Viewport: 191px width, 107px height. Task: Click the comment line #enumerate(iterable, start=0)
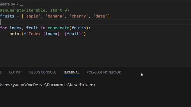(x=35, y=10)
